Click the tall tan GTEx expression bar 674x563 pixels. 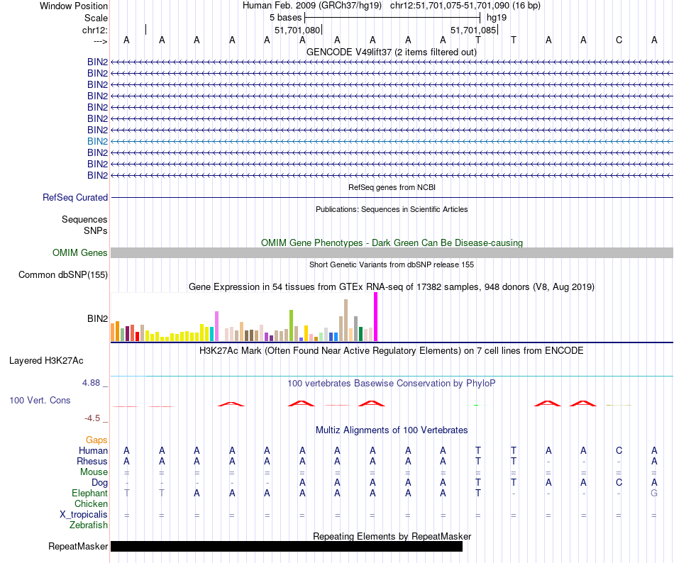coord(346,320)
